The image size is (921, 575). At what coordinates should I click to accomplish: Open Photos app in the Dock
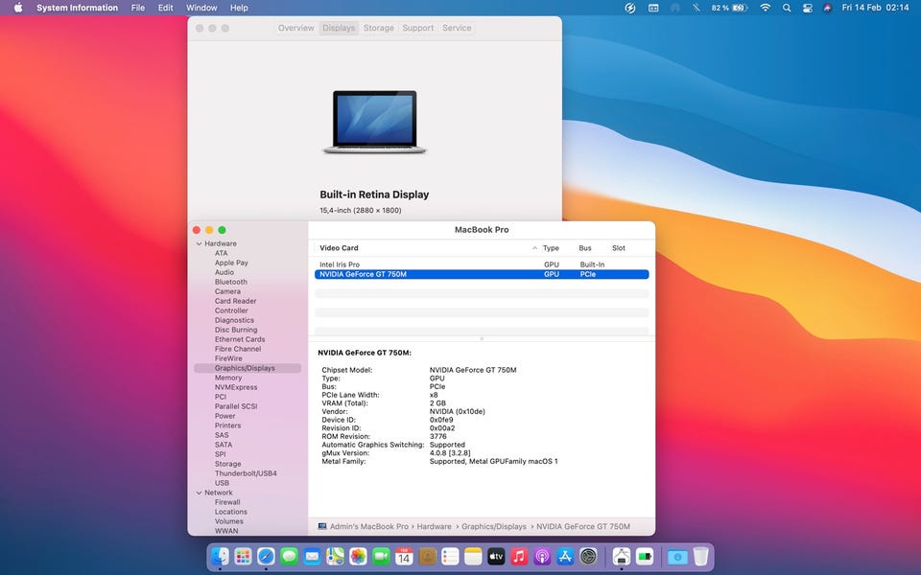[x=358, y=556]
